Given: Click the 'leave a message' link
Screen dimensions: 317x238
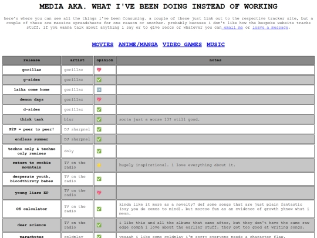Looking at the screenshot, I should click(x=270, y=28).
